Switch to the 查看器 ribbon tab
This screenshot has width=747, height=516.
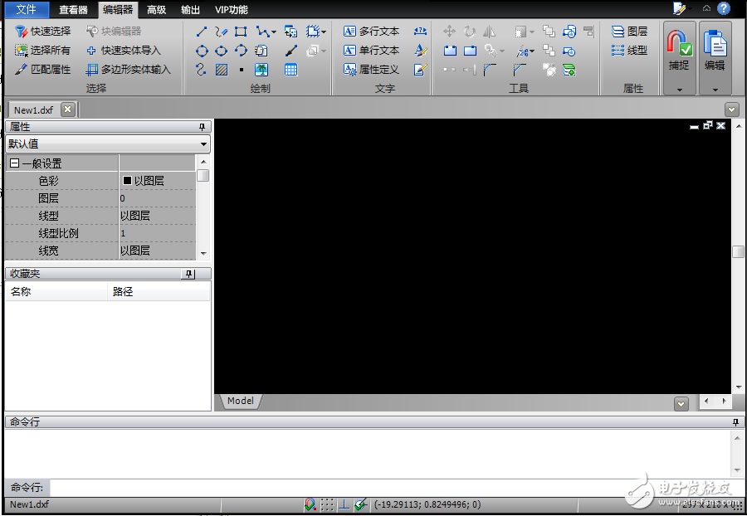click(73, 10)
